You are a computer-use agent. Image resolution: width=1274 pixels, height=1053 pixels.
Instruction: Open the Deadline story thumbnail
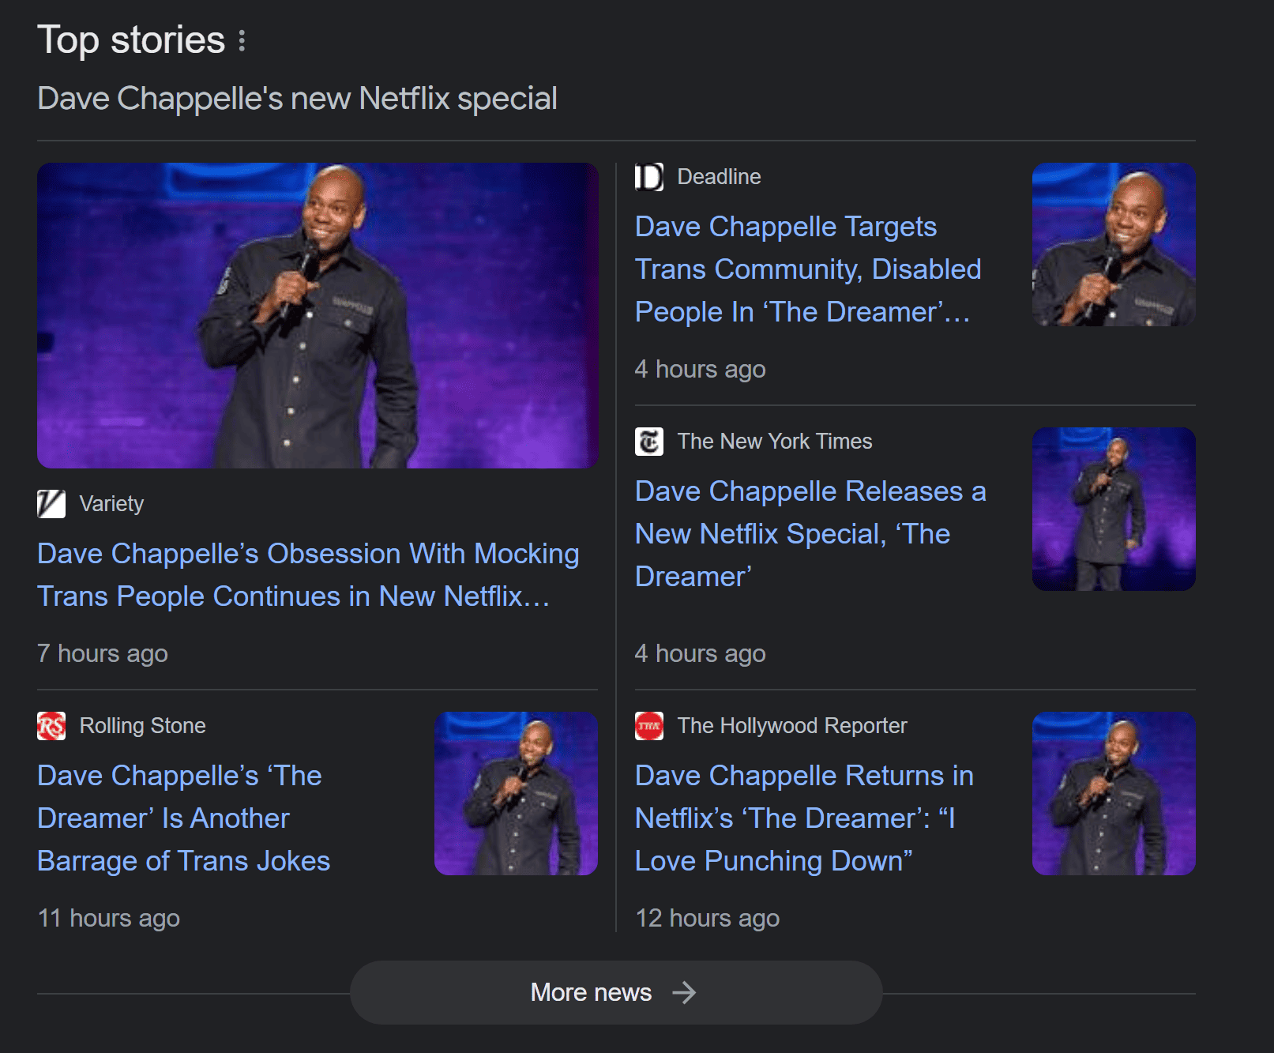(x=1114, y=244)
